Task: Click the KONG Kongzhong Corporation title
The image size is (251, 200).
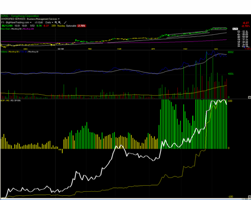Action: (20, 16)
